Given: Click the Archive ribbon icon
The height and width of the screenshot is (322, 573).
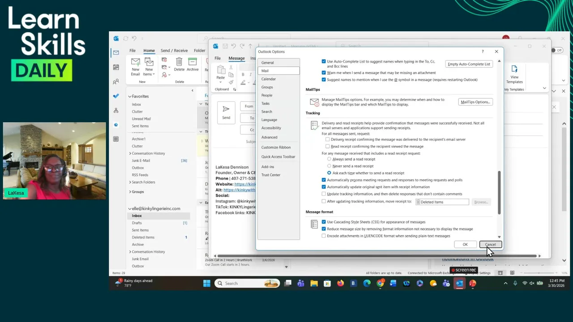Looking at the screenshot, I should coord(192,62).
